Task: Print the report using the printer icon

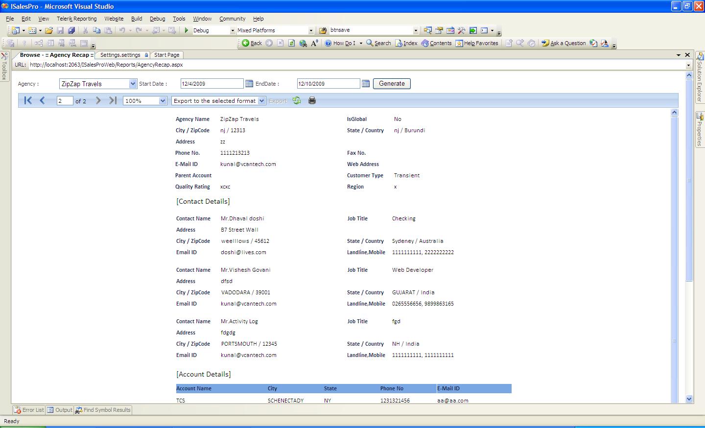Action: coord(312,100)
